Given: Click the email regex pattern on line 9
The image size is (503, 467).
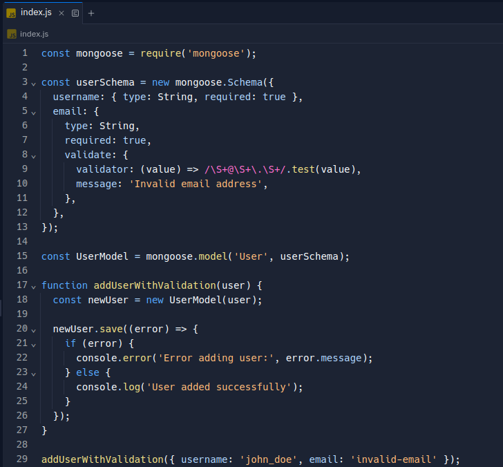Looking at the screenshot, I should point(245,169).
